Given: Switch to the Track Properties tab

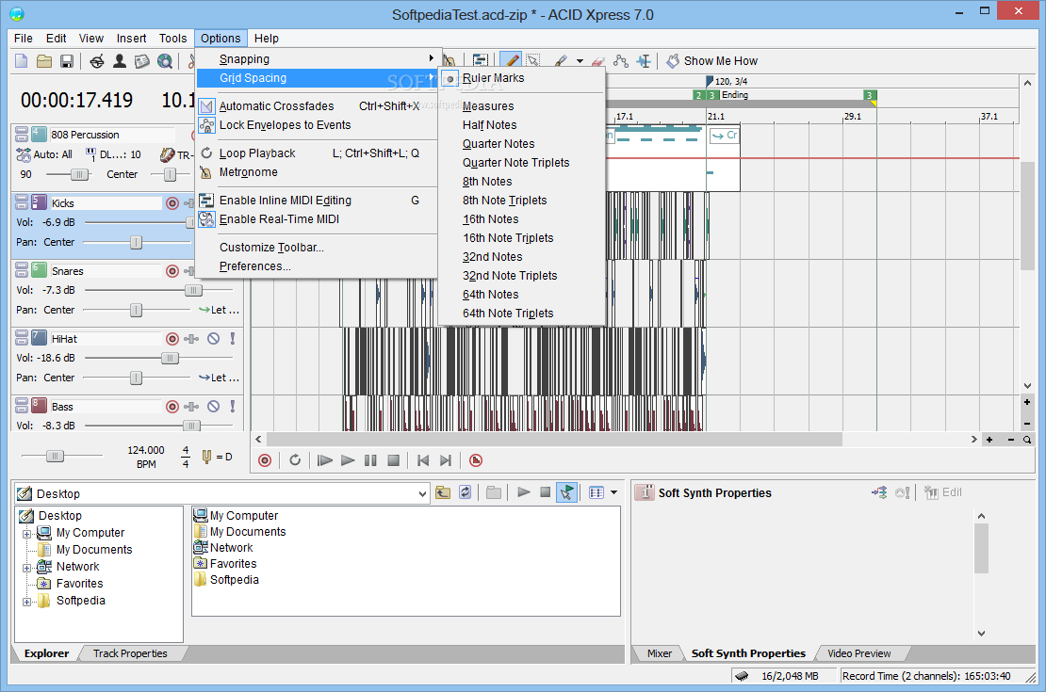Looking at the screenshot, I should click(130, 653).
